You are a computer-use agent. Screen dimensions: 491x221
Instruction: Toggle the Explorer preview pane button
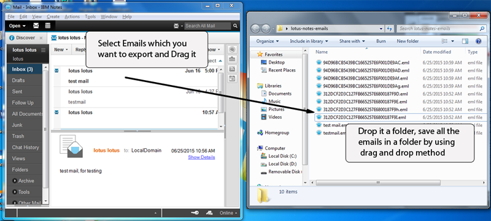pyautogui.click(x=465, y=41)
